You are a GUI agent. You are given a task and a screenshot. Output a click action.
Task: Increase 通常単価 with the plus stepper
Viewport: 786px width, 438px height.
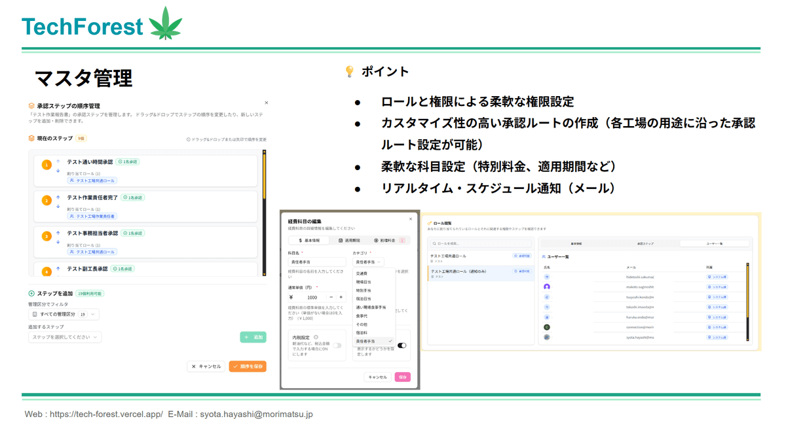click(341, 297)
